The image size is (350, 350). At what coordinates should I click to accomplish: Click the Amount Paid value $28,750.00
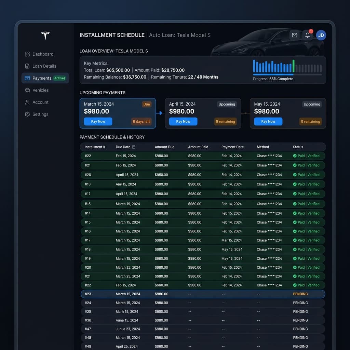pyautogui.click(x=173, y=70)
